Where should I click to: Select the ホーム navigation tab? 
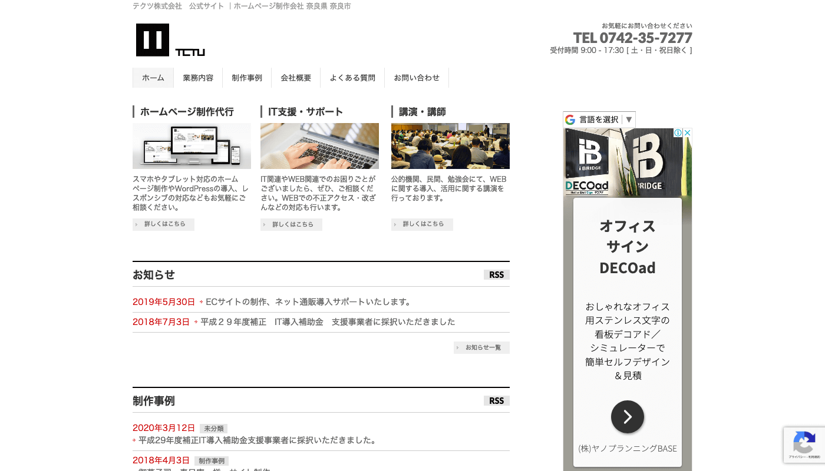pos(153,78)
